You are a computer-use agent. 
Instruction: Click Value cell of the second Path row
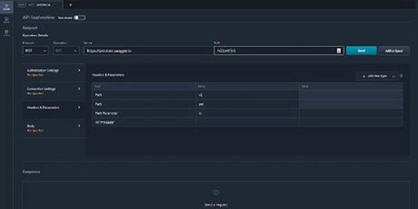coord(351,104)
